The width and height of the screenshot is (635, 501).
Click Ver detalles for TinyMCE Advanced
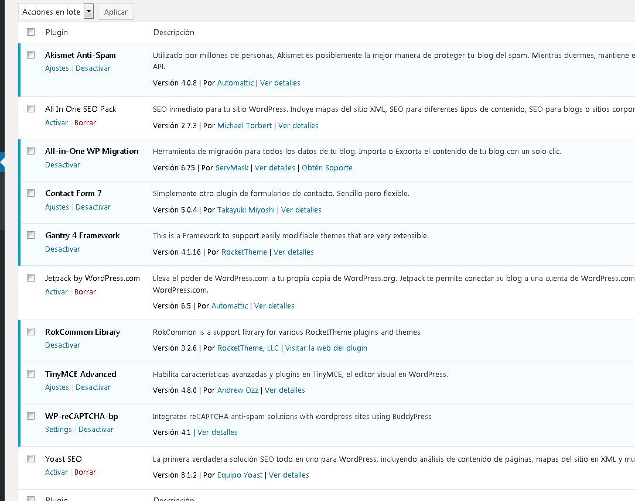(x=285, y=390)
